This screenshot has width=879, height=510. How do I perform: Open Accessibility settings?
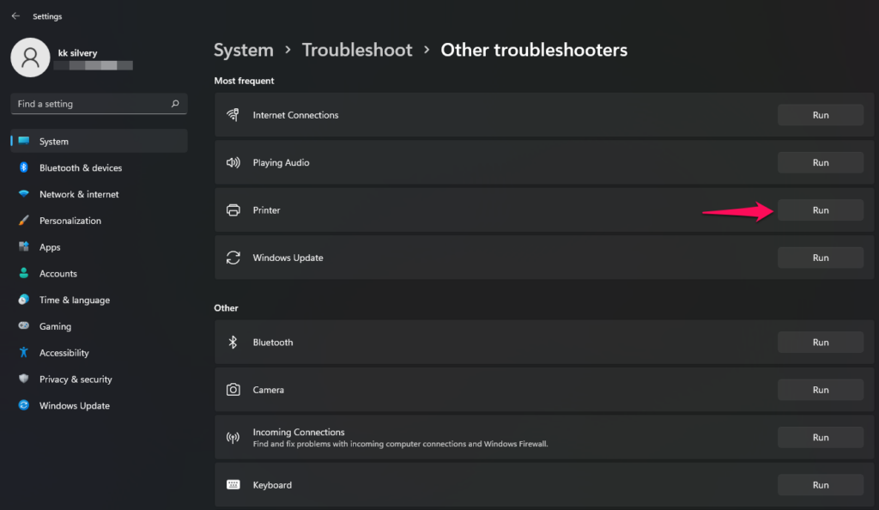click(99, 353)
